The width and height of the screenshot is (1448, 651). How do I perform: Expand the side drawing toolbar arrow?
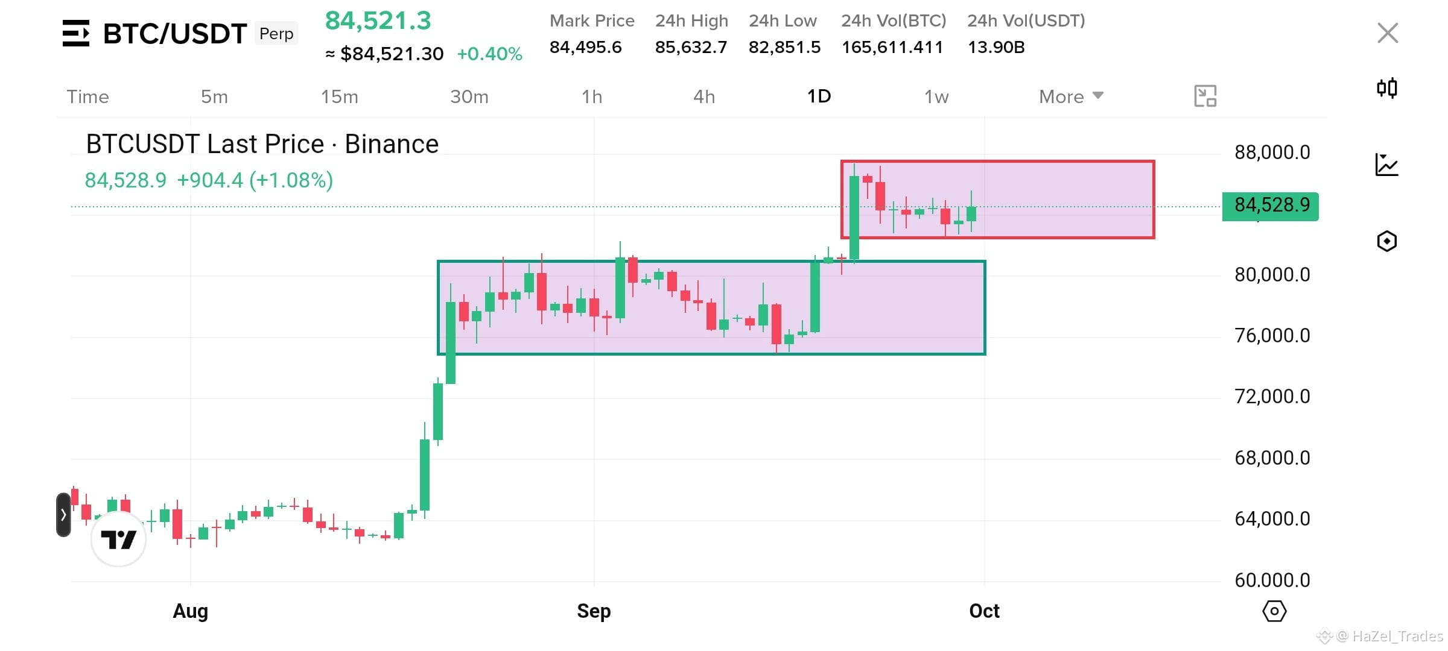pyautogui.click(x=63, y=514)
